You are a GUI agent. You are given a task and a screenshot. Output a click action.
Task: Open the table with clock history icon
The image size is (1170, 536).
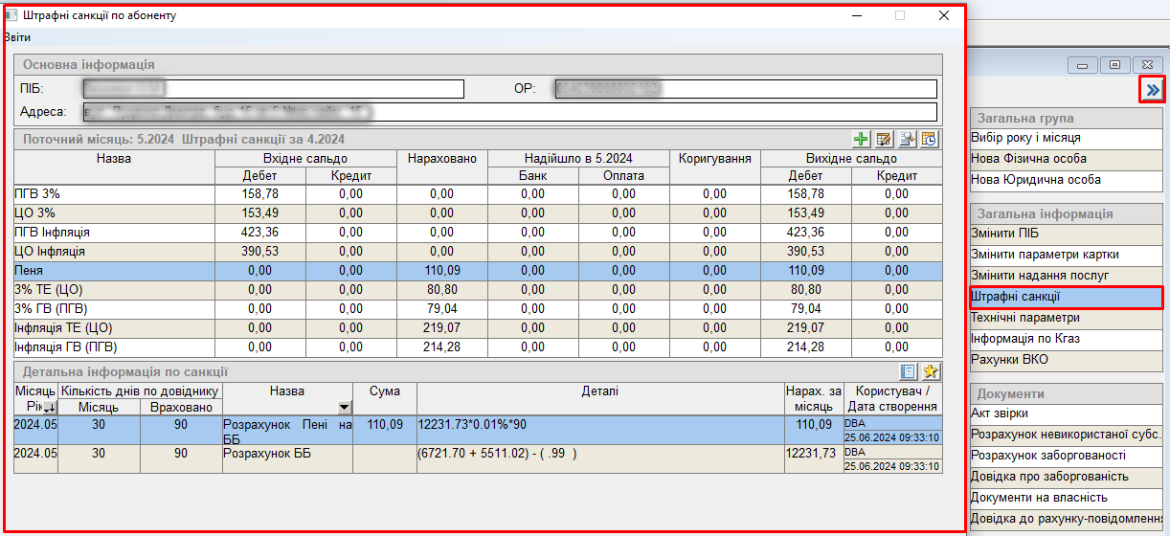pyautogui.click(x=930, y=140)
